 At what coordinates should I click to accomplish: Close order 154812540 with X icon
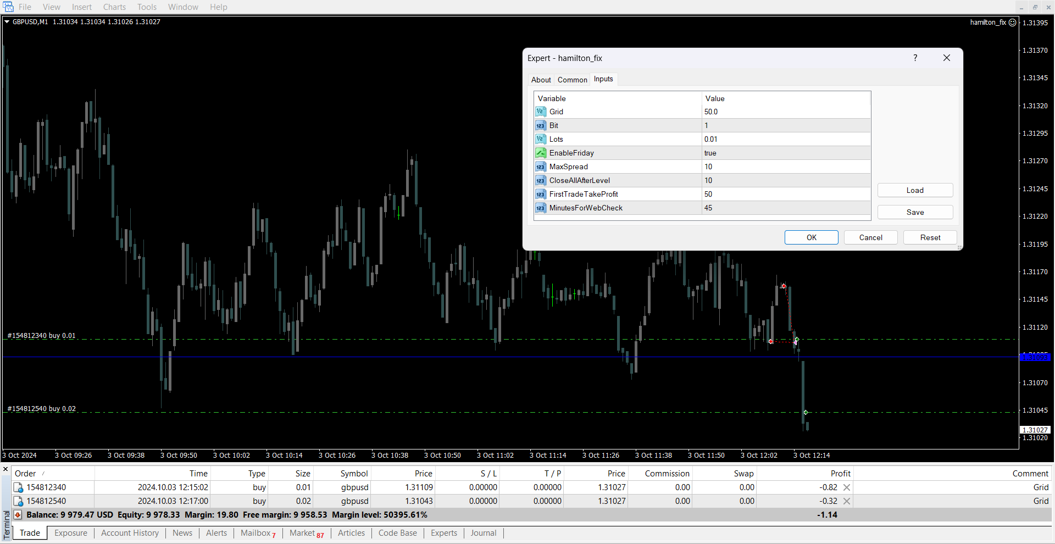pos(847,501)
